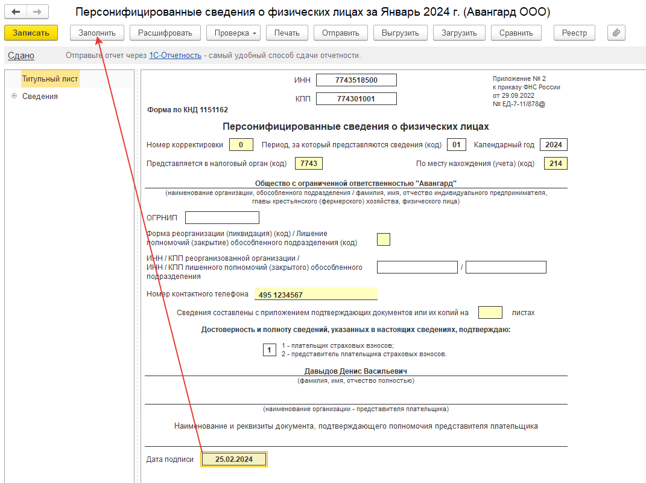Image resolution: width=646 pixels, height=483 pixels.
Task: Go back with the left arrow
Action: [x=16, y=11]
